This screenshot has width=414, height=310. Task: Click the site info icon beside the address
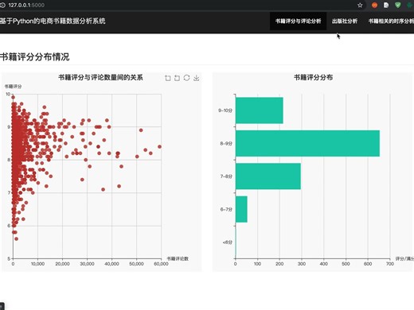[x=2, y=5]
